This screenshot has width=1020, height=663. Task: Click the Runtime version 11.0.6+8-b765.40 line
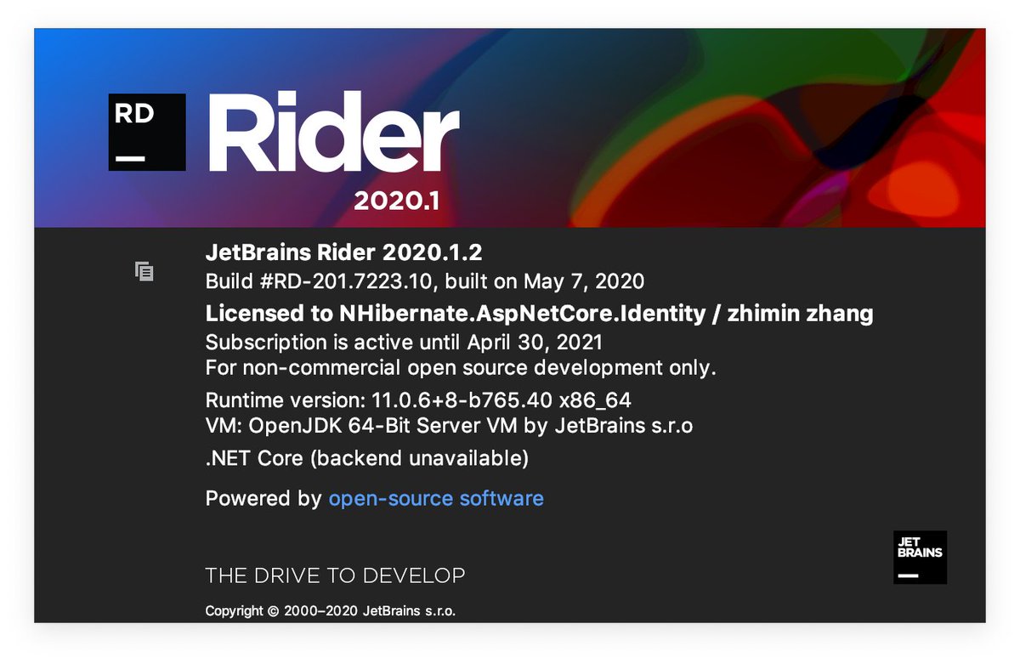(418, 400)
